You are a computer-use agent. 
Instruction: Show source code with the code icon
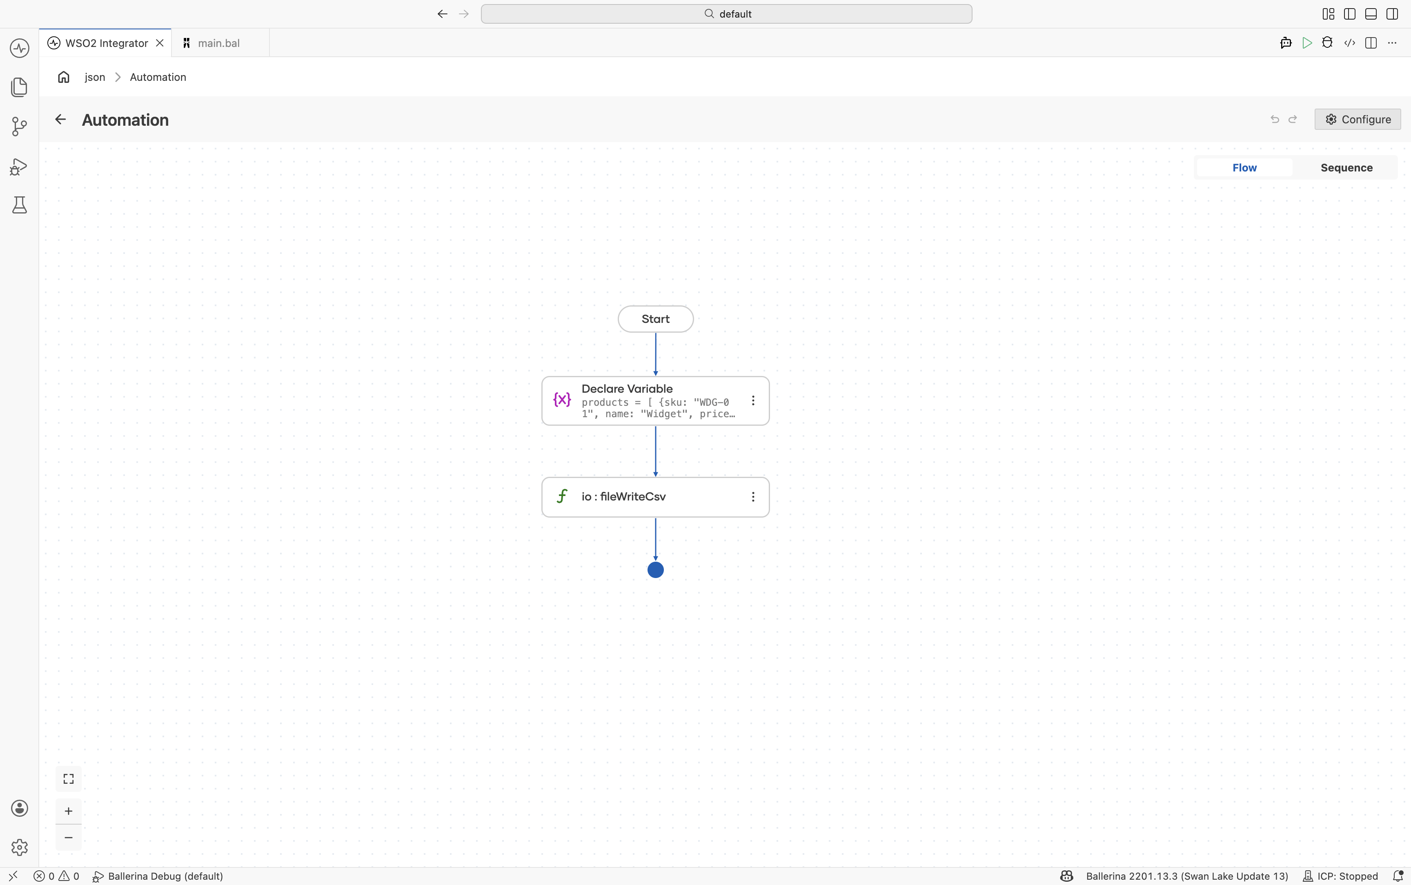click(x=1349, y=43)
